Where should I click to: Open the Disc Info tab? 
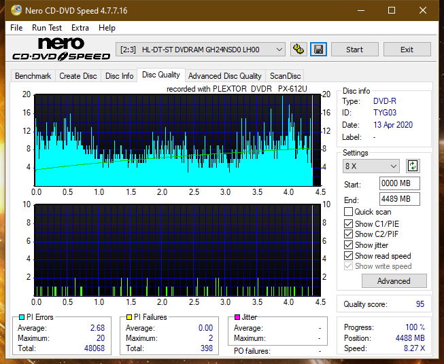coord(119,76)
